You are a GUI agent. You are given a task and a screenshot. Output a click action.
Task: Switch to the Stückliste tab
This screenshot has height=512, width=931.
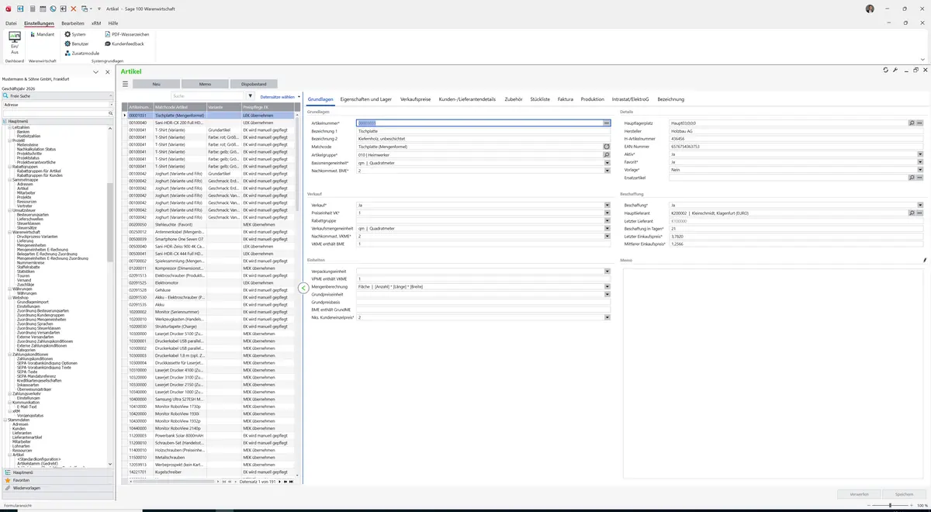pyautogui.click(x=540, y=99)
